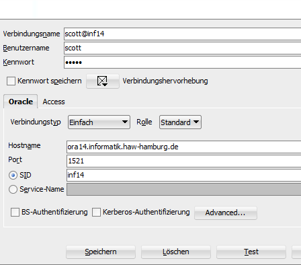The height and width of the screenshot is (265, 301).
Task: Click the Rolle label
Action: pos(144,122)
